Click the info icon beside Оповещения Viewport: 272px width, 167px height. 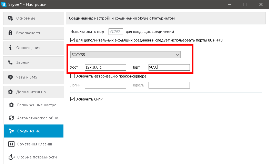[x=10, y=48]
